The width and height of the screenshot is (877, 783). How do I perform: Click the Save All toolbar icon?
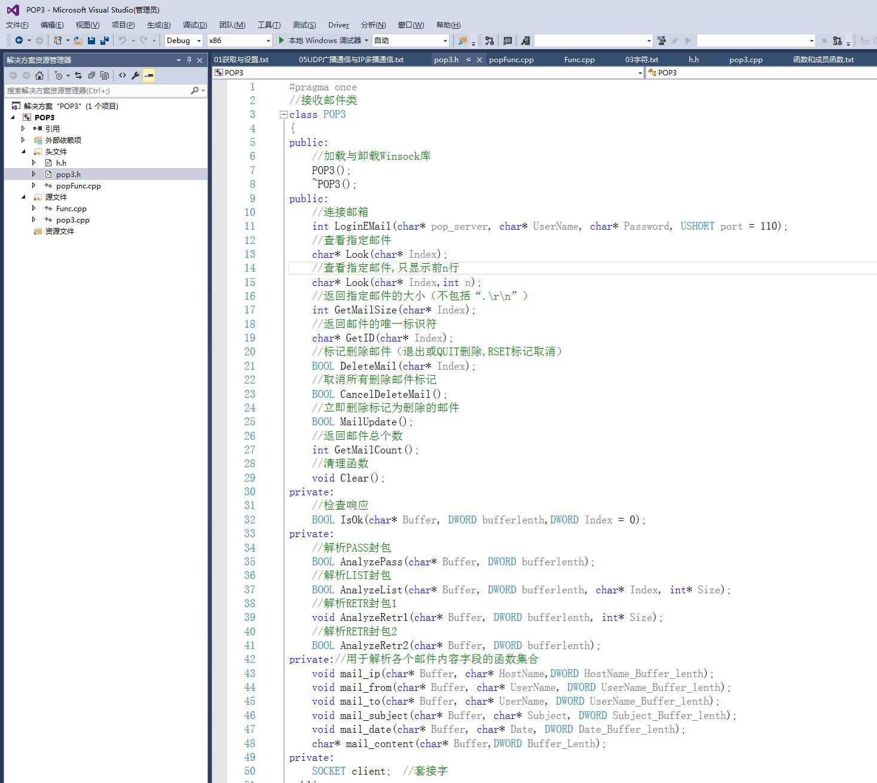[x=105, y=40]
